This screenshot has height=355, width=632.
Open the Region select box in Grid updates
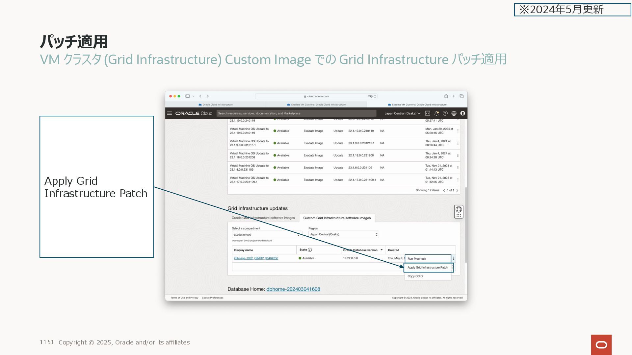point(343,234)
